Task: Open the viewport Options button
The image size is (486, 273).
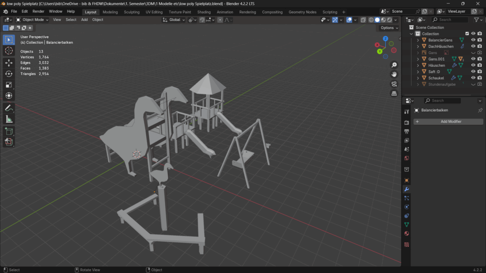Action: click(x=389, y=28)
